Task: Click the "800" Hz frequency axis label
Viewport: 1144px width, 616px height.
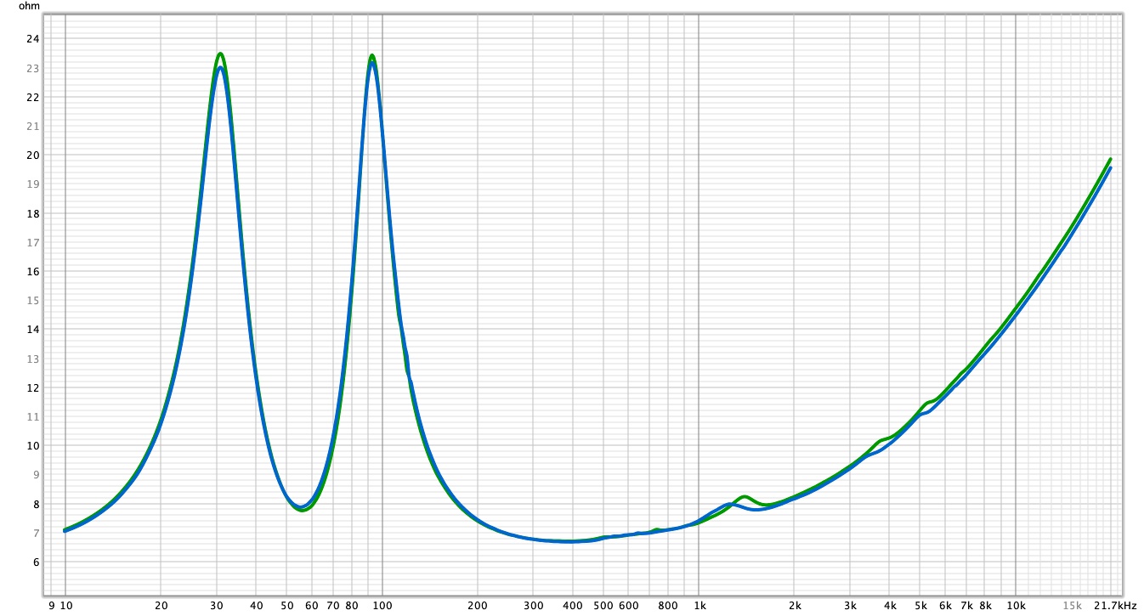Action: tap(668, 606)
